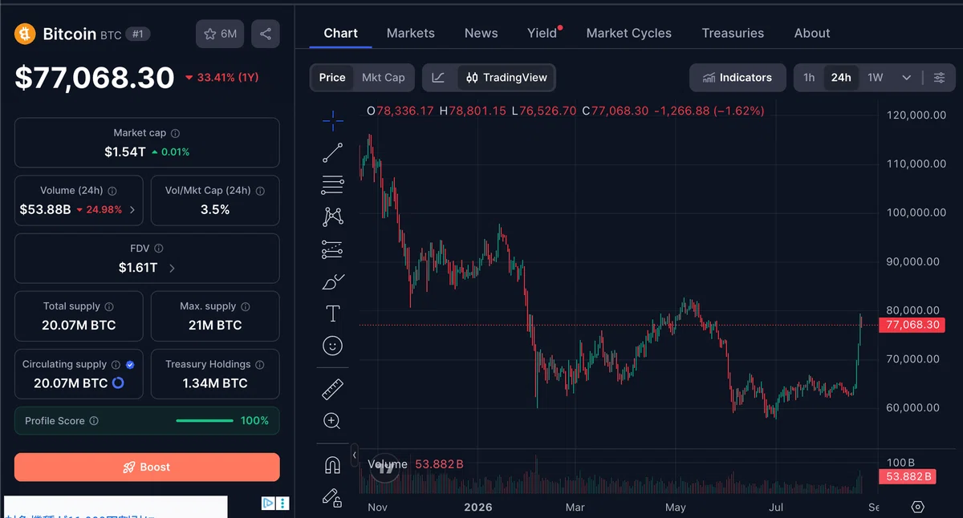This screenshot has height=518, width=963.
Task: Click the Profile Score progress bar
Action: coord(205,421)
